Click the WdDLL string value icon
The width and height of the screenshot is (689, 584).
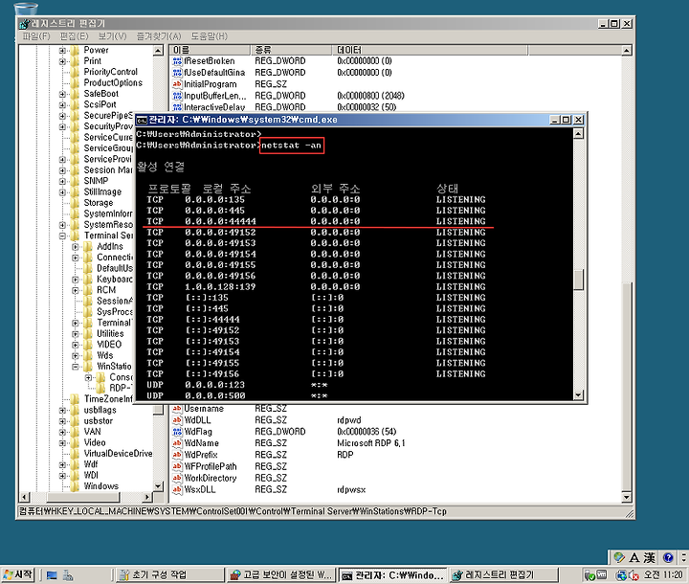coord(177,420)
